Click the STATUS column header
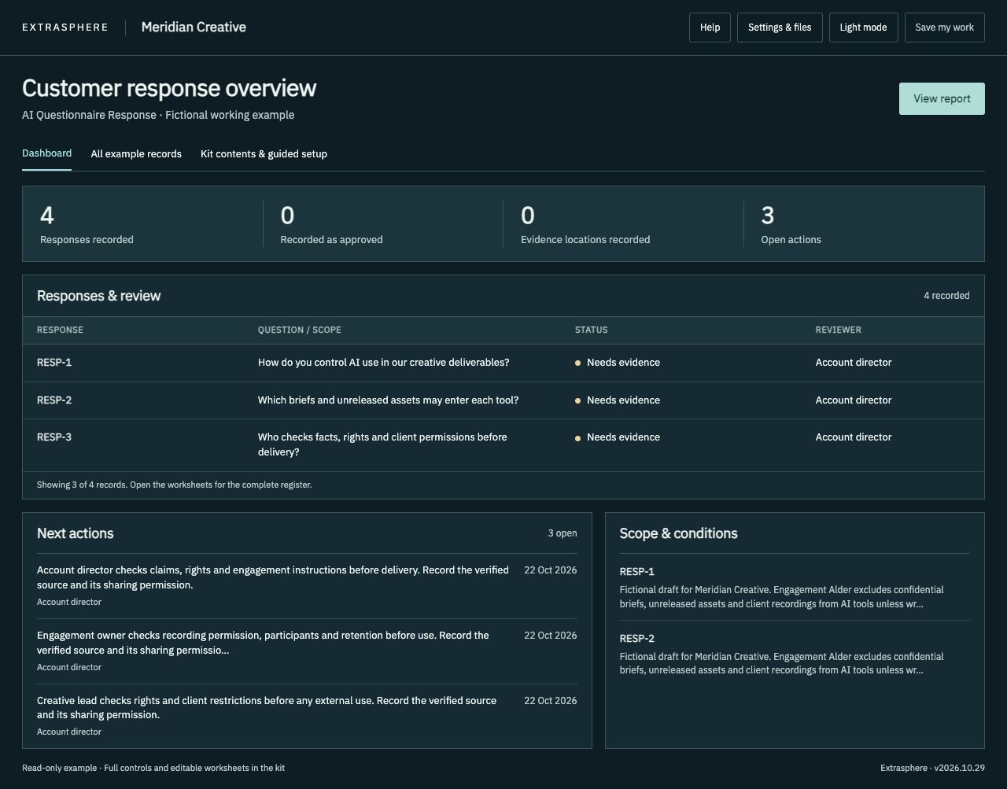This screenshot has width=1007, height=789. tap(592, 330)
